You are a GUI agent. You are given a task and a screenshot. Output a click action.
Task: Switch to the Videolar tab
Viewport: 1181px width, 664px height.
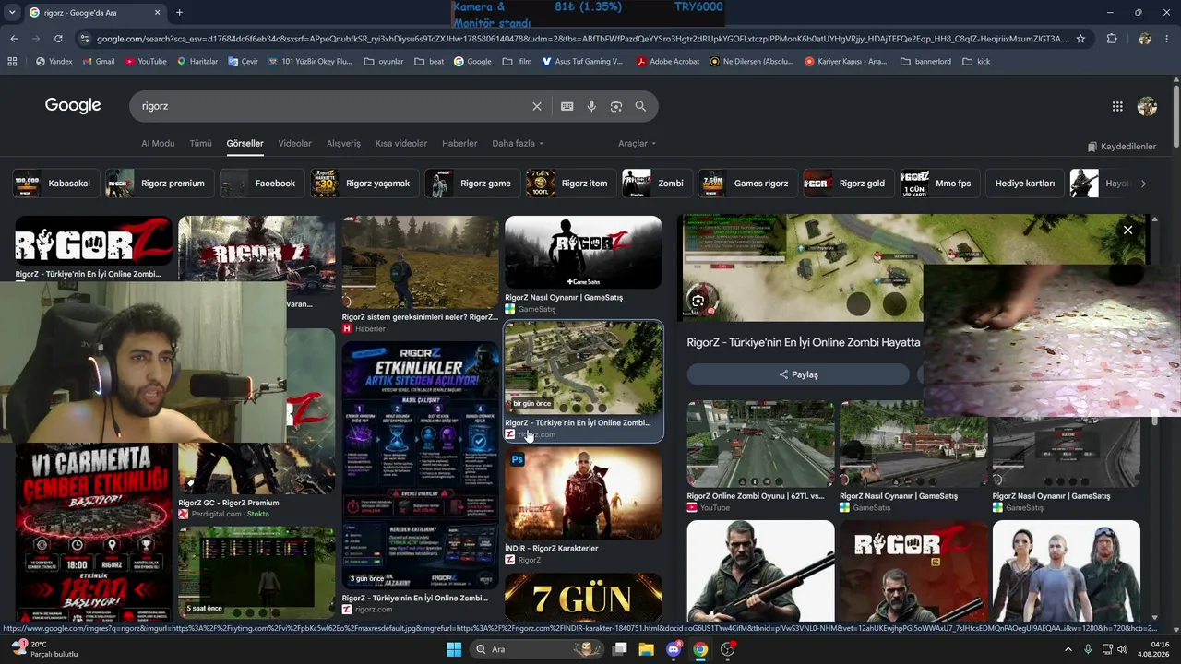pos(295,144)
